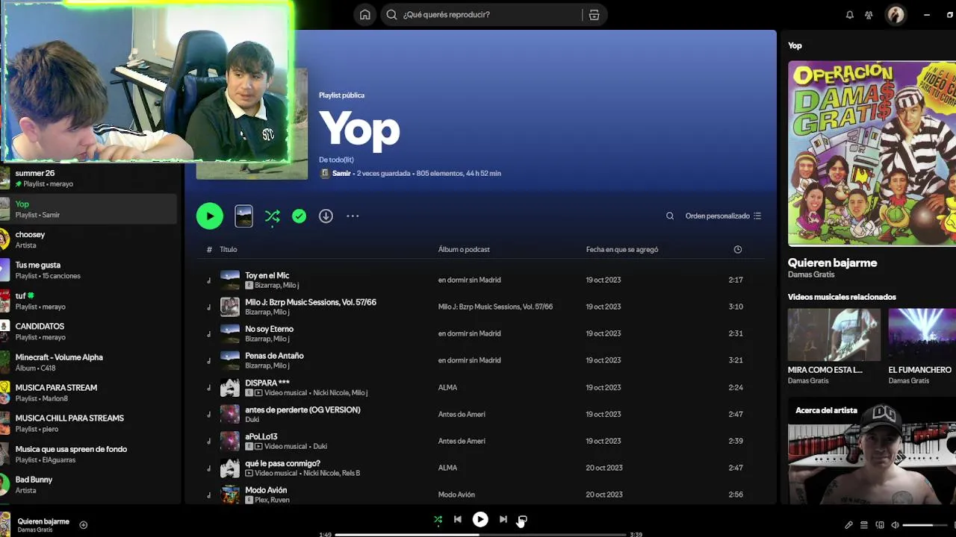The width and height of the screenshot is (956, 537).
Task: Open connect to a device icon
Action: pyautogui.click(x=880, y=525)
